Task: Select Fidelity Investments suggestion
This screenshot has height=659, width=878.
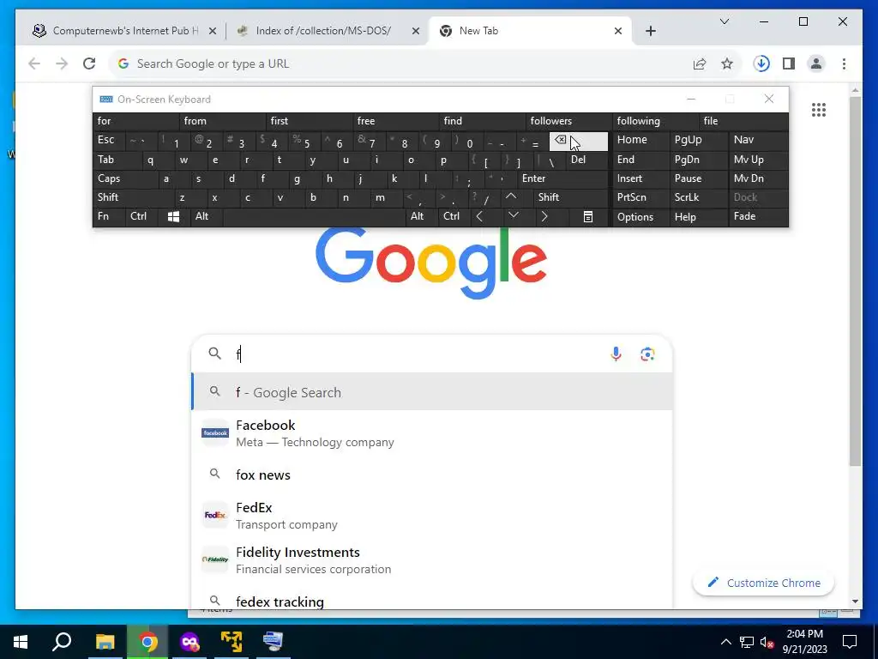Action: (x=432, y=559)
